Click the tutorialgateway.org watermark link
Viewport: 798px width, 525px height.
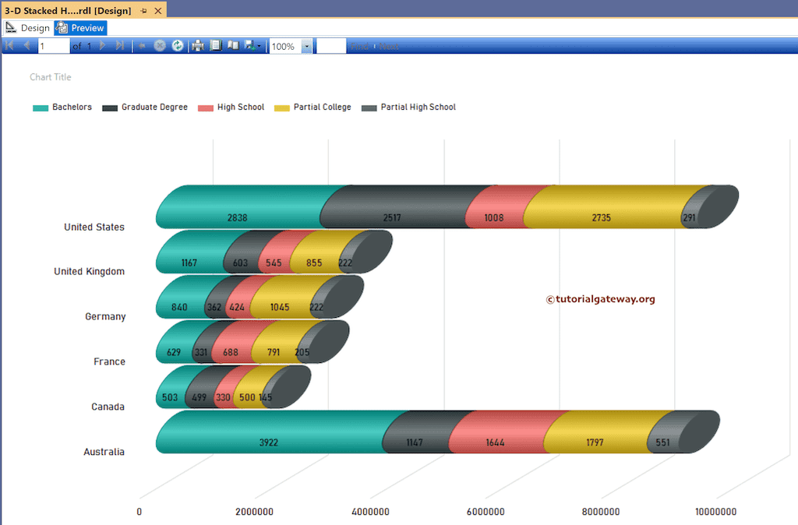(x=600, y=298)
